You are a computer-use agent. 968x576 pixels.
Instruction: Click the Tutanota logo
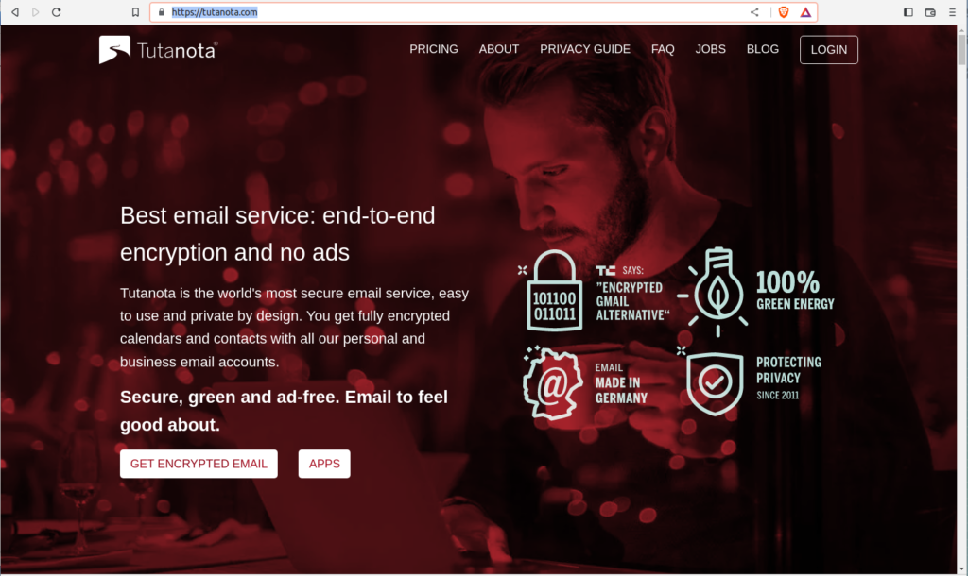click(x=159, y=50)
